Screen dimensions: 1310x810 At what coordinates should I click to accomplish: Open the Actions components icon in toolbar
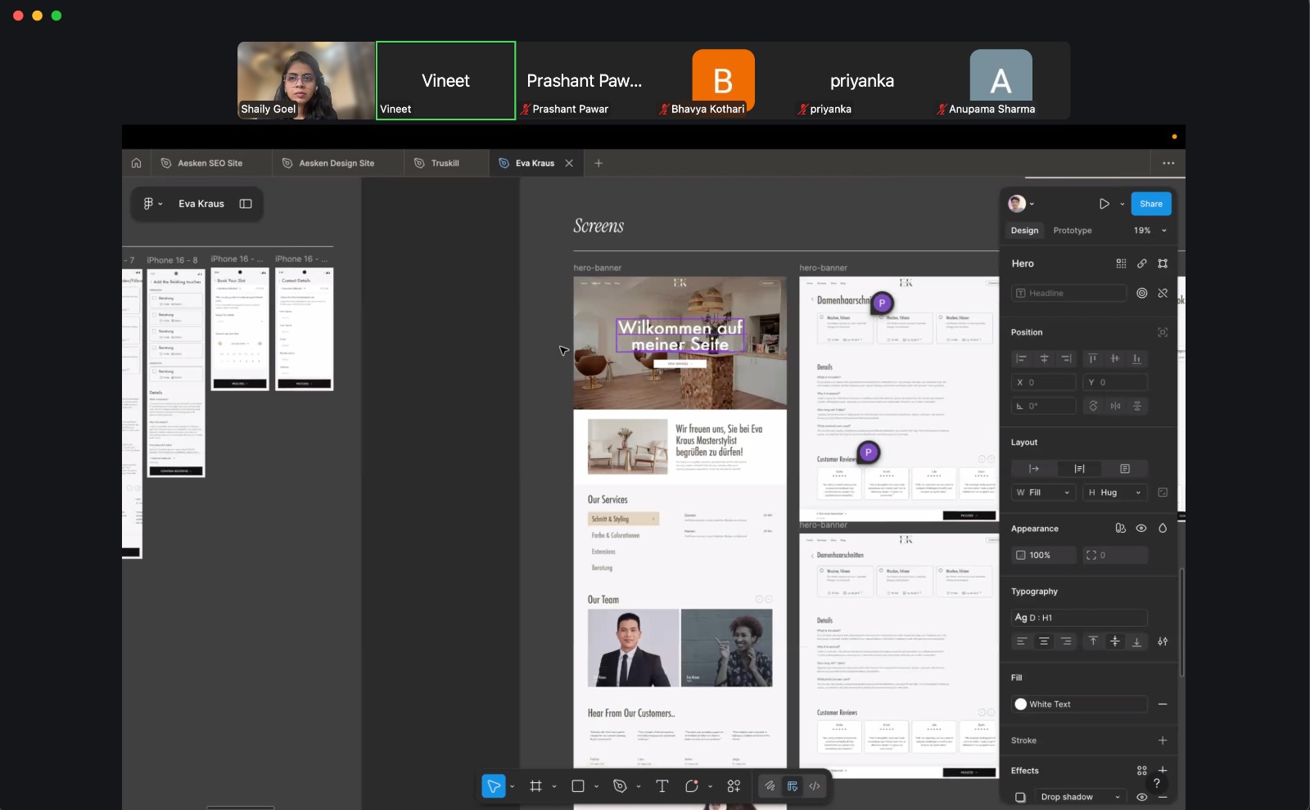(734, 786)
